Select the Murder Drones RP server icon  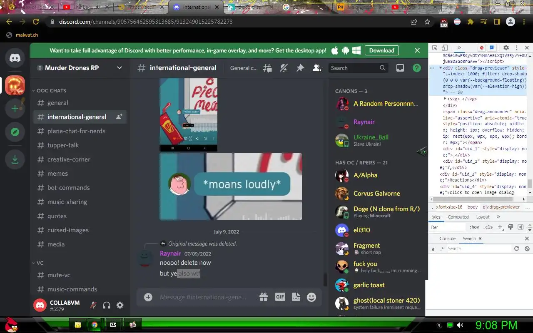point(15,85)
